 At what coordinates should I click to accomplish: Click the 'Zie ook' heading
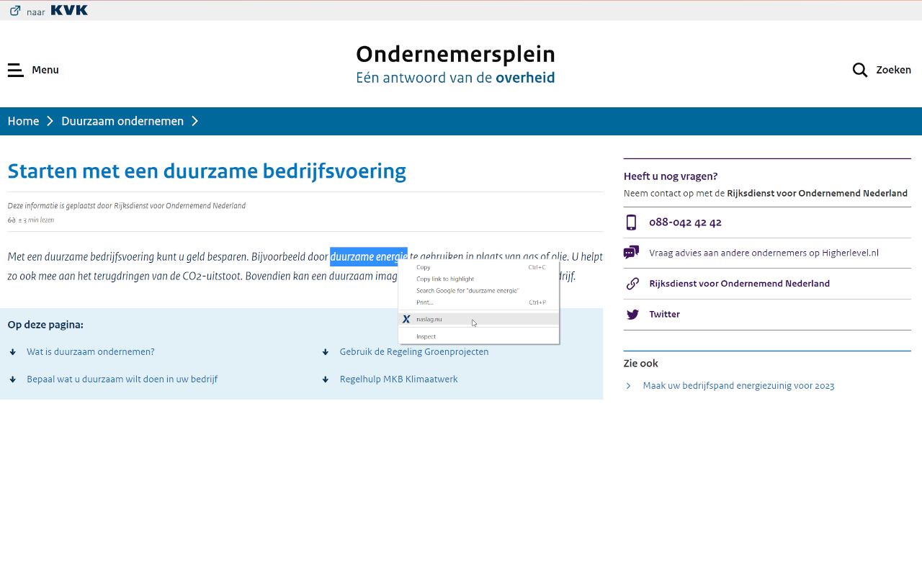coord(641,364)
